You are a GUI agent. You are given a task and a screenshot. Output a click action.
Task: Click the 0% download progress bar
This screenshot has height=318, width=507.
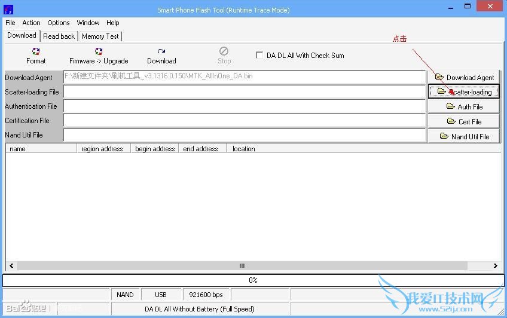click(253, 280)
